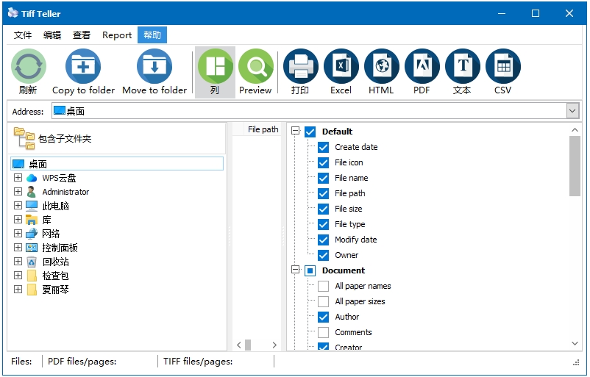Image resolution: width=590 pixels, height=377 pixels.
Task: Export report as PDF icon
Action: click(422, 67)
